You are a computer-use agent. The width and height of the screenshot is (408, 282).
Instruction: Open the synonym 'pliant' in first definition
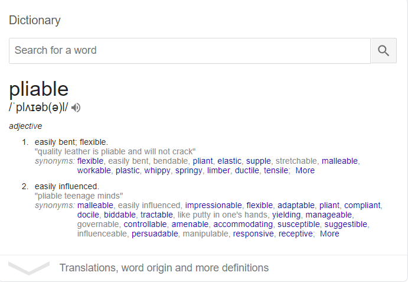click(203, 161)
